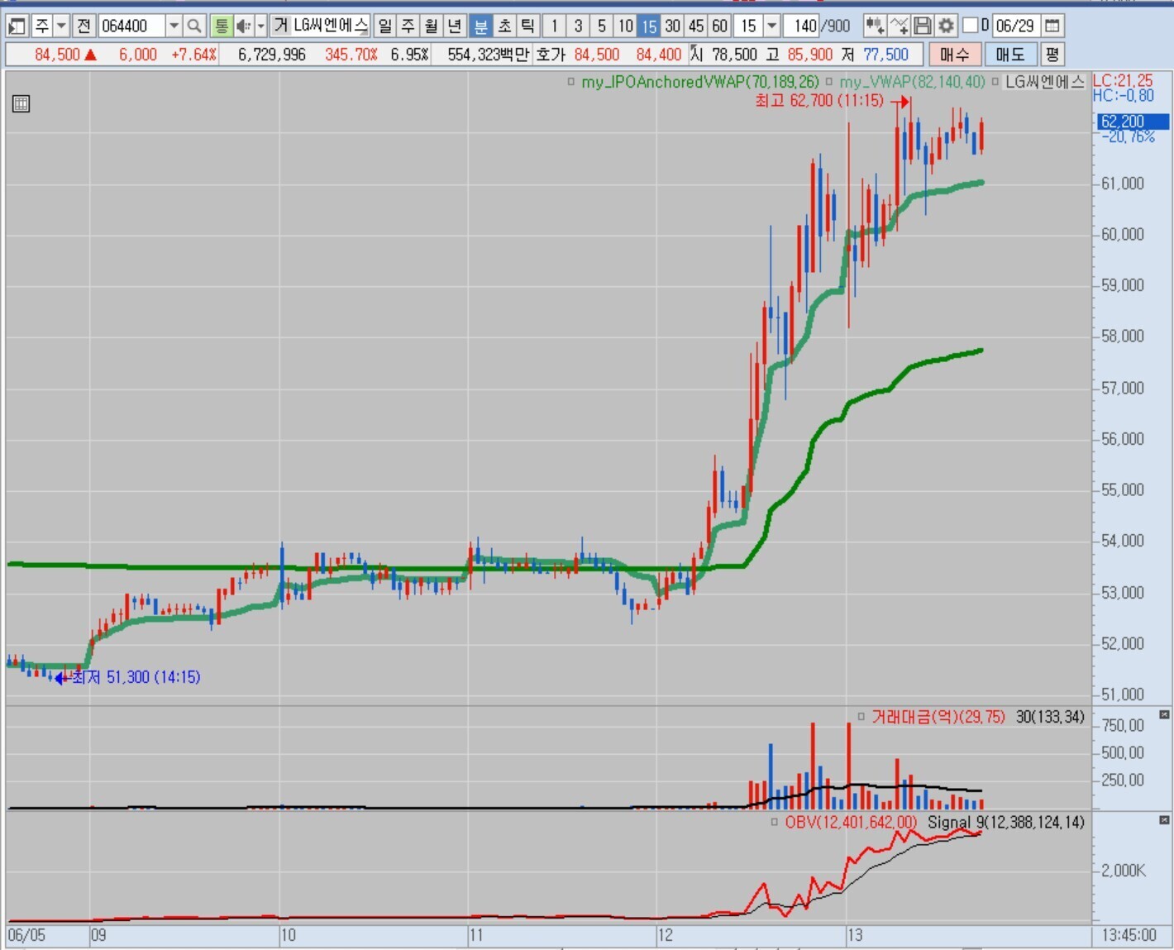The image size is (1174, 950).
Task: Open the 주 type dropdown arrow
Action: pos(61,26)
